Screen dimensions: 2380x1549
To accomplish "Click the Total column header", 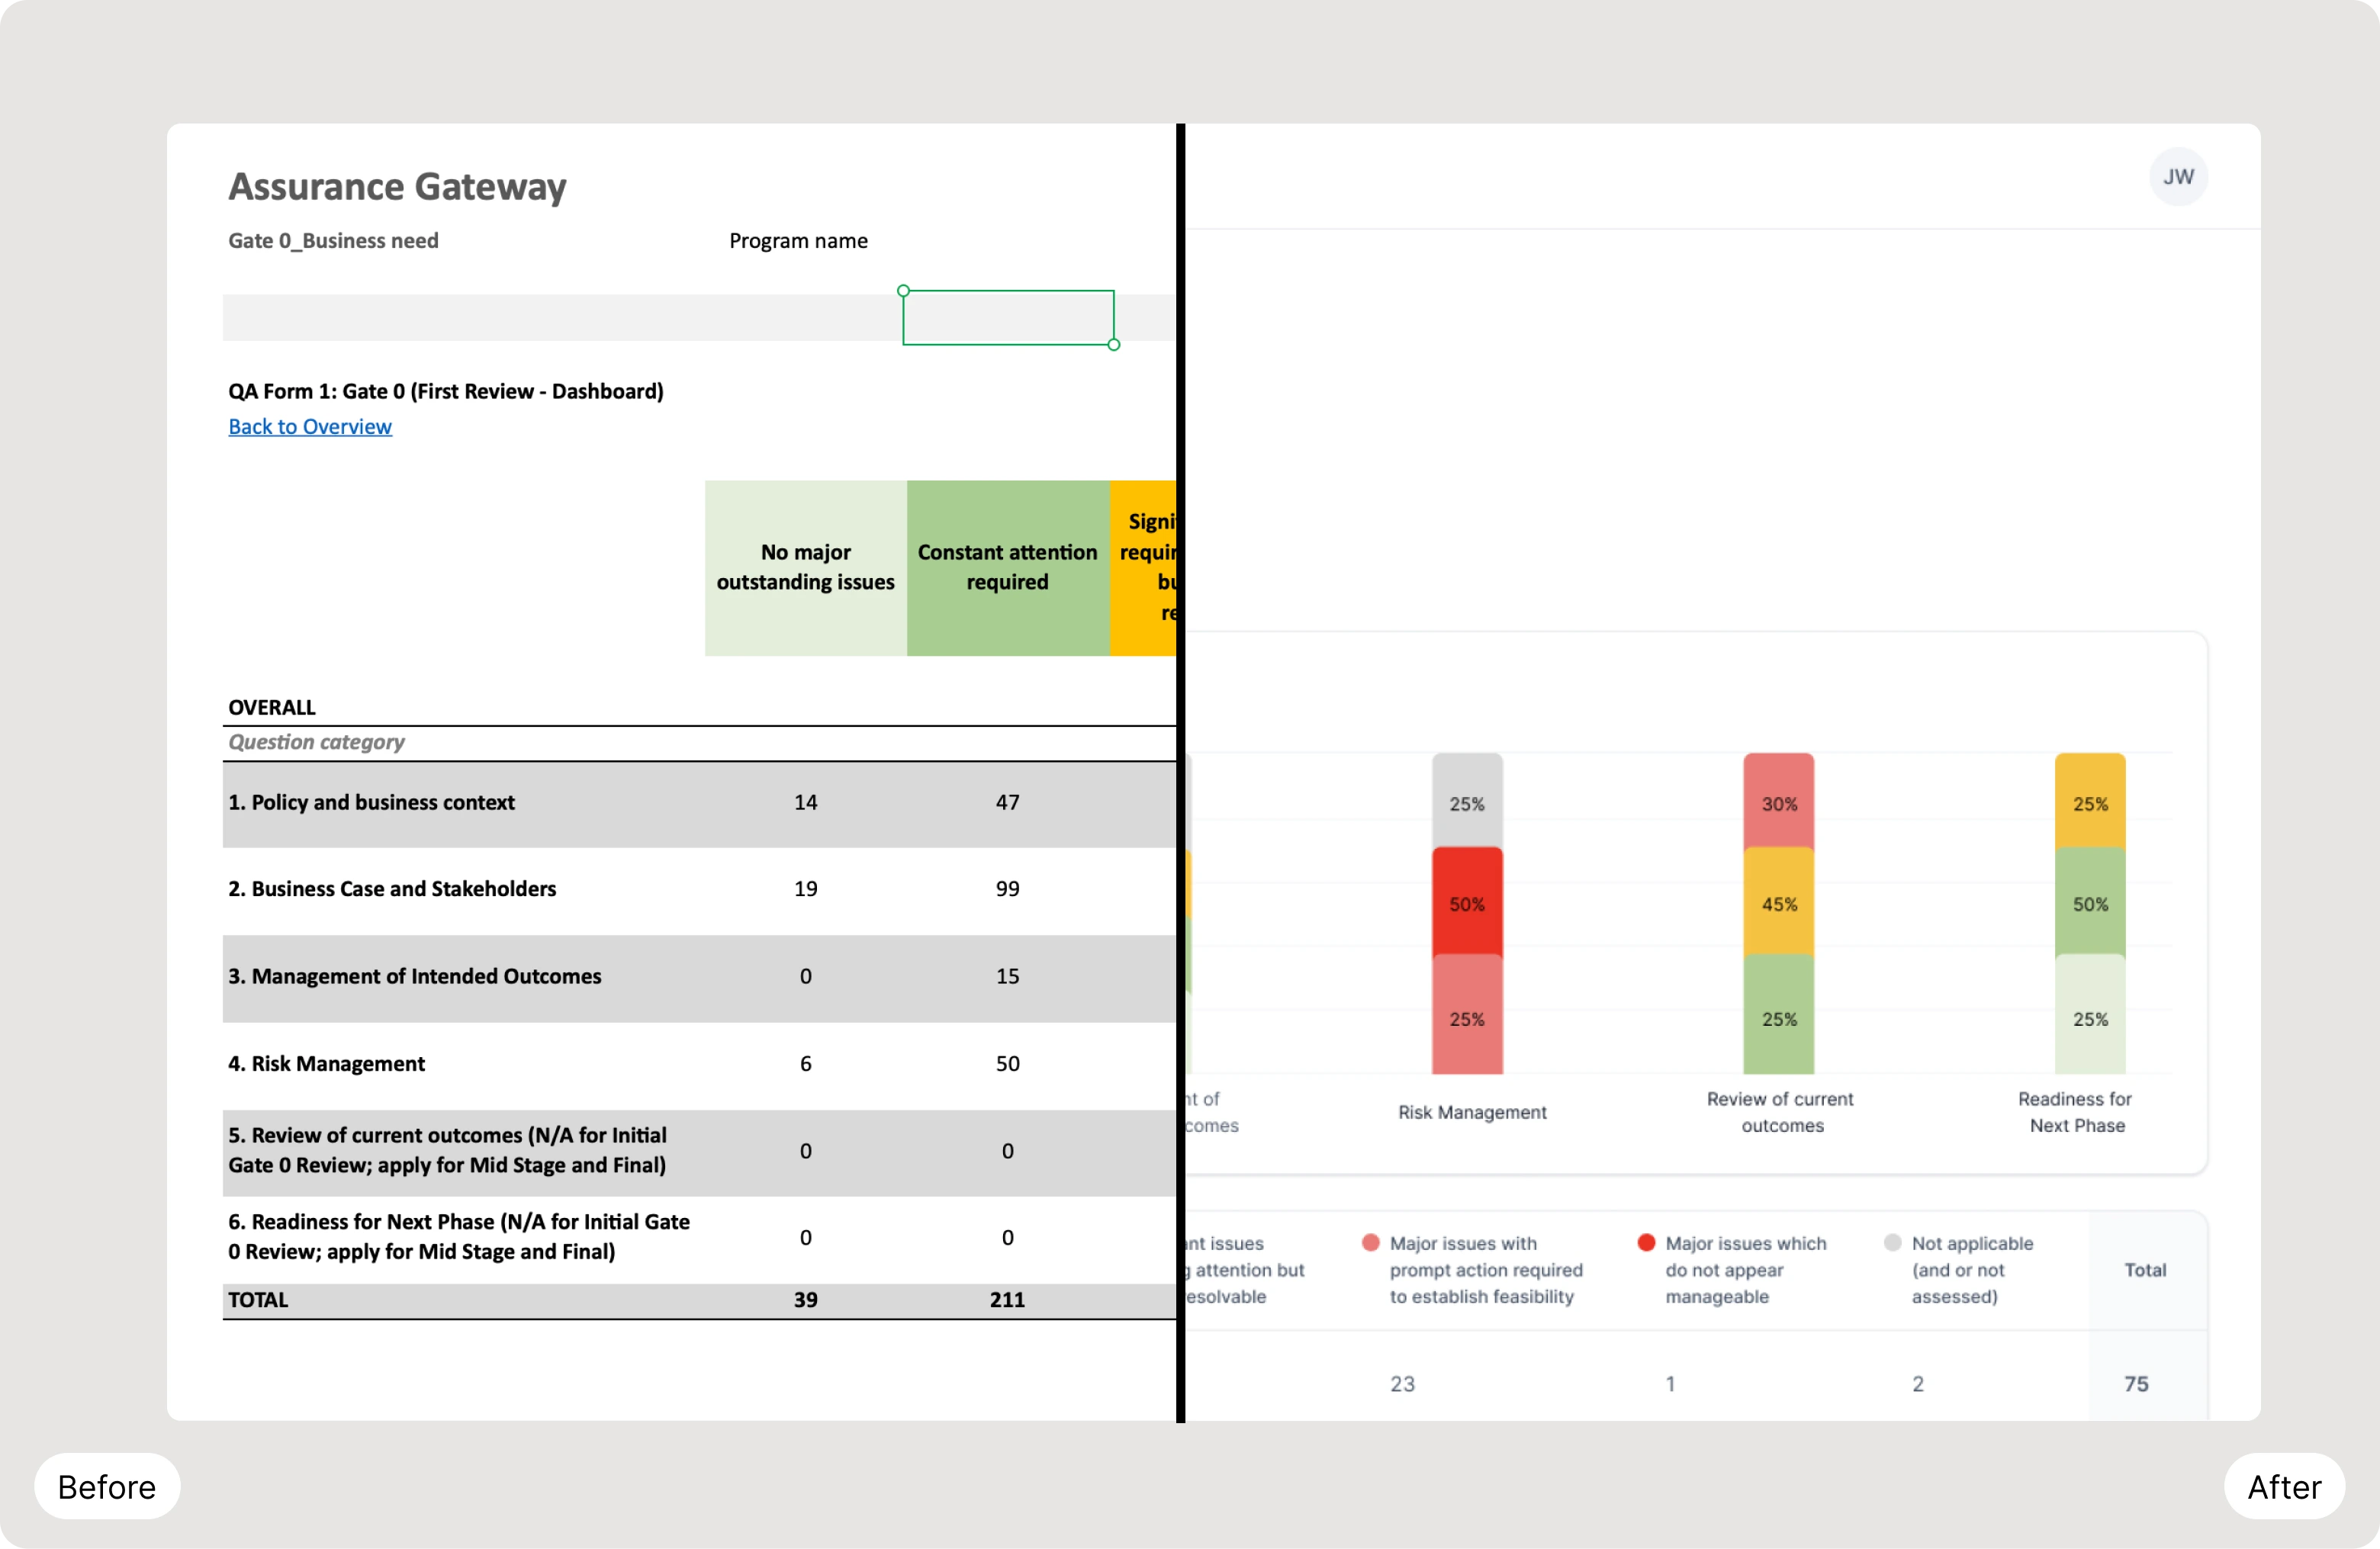I will (2144, 1270).
